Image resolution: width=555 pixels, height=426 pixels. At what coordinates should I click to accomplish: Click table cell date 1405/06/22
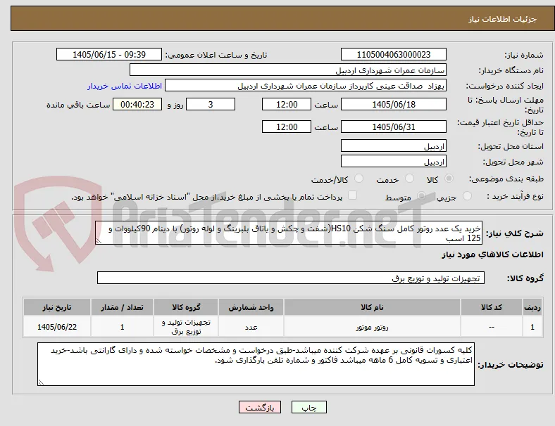click(57, 327)
